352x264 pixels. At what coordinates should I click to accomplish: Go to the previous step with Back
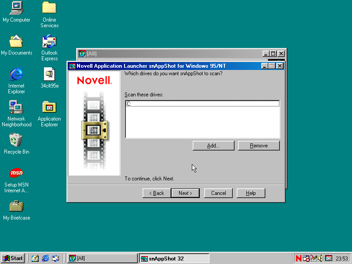(x=157, y=193)
